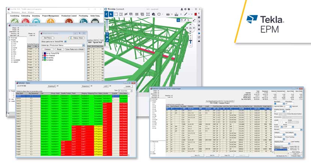Click the fit-to-view expand arrows icon
Viewport: 311px width, 166px height.
click(x=148, y=14)
